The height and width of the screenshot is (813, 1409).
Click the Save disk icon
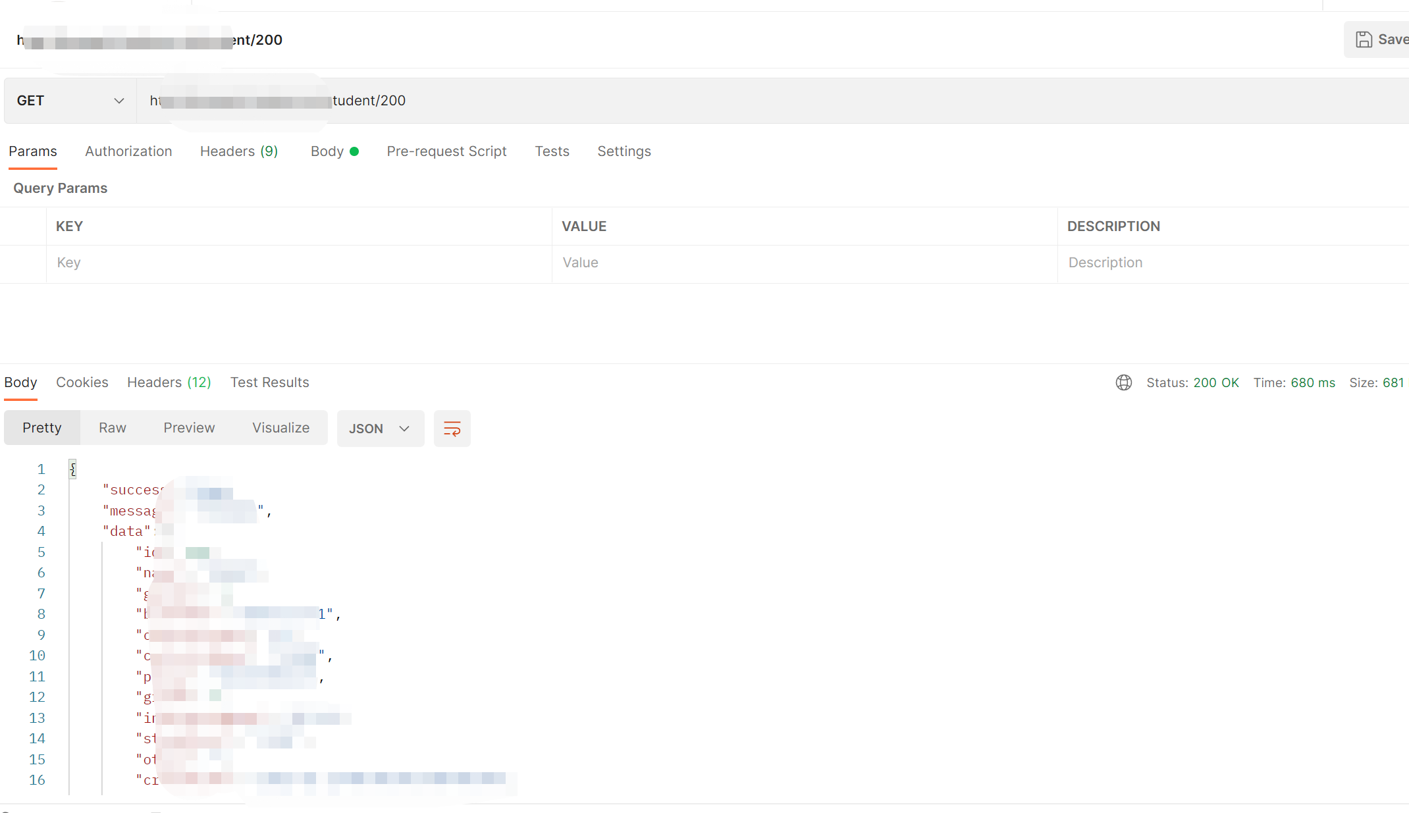pos(1364,40)
